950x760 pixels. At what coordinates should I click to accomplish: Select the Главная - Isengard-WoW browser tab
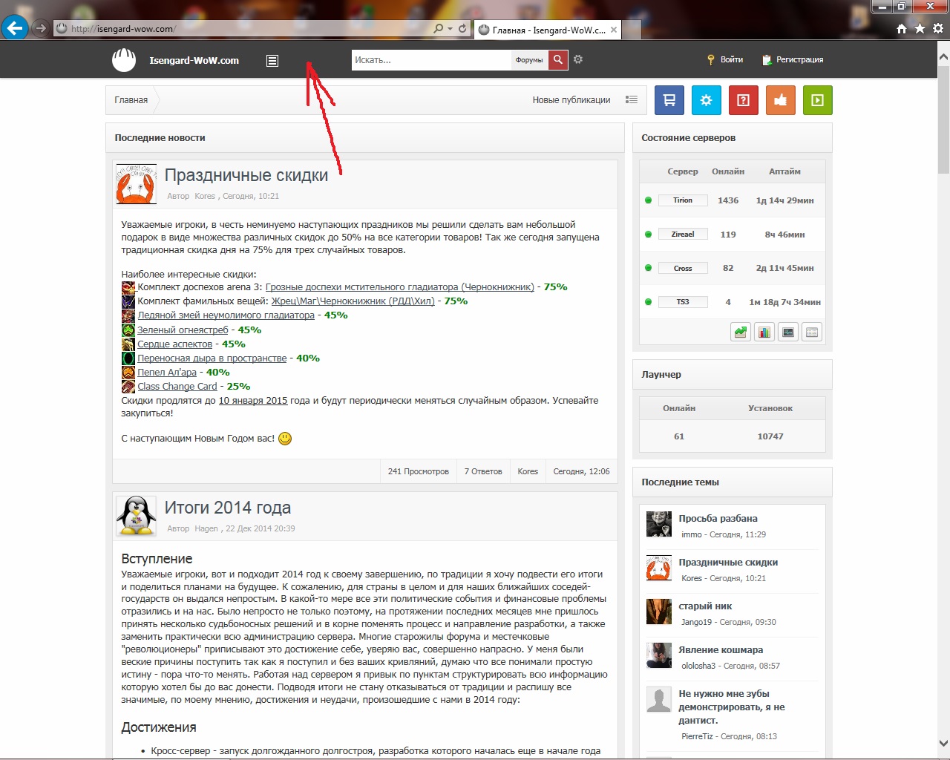click(x=547, y=30)
